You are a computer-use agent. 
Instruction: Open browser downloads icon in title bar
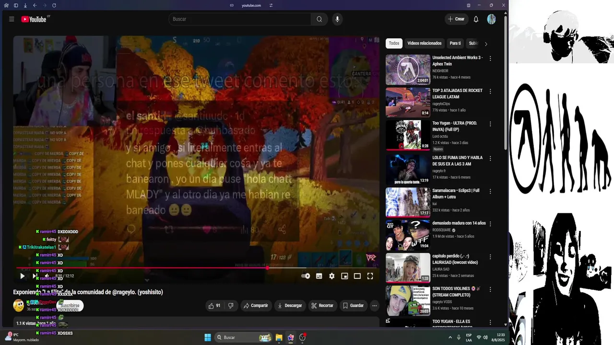click(x=25, y=5)
